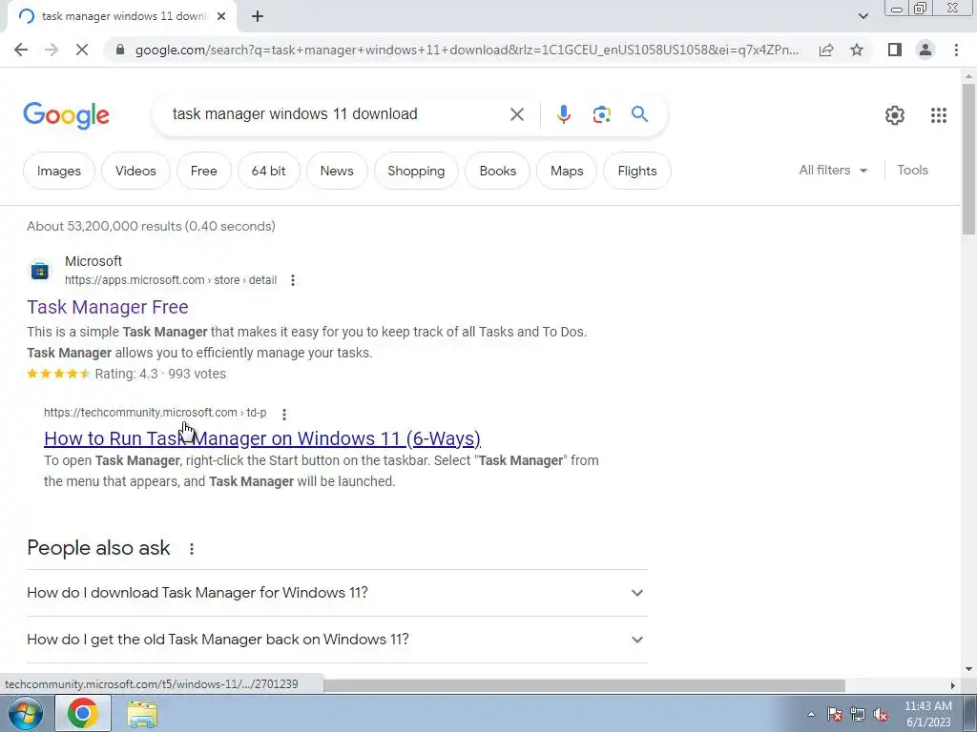The height and width of the screenshot is (732, 977).
Task: Select the 64 bit filter chip
Action: (268, 171)
